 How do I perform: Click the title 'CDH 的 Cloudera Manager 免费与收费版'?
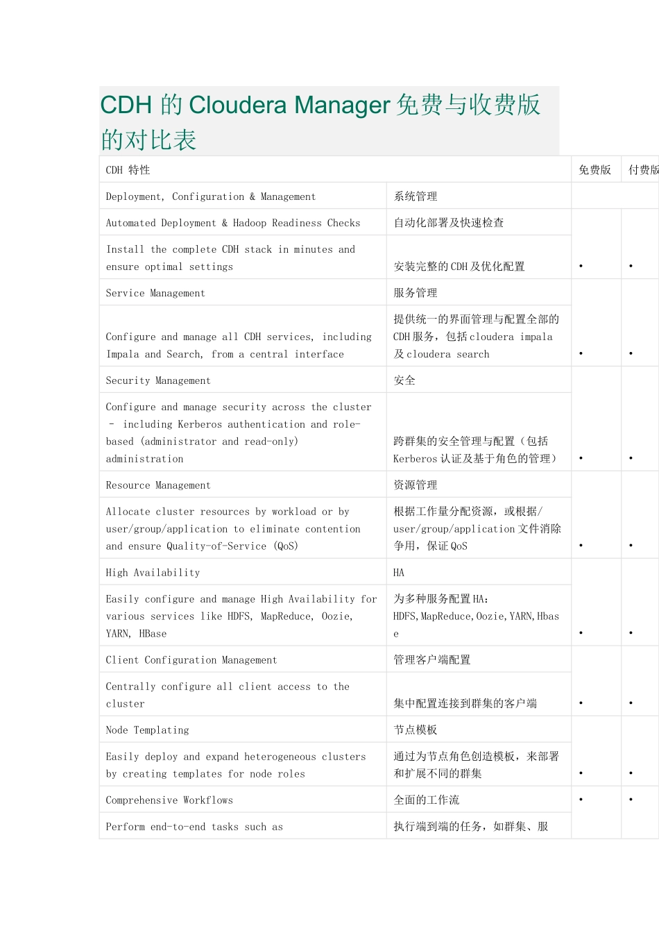[320, 105]
